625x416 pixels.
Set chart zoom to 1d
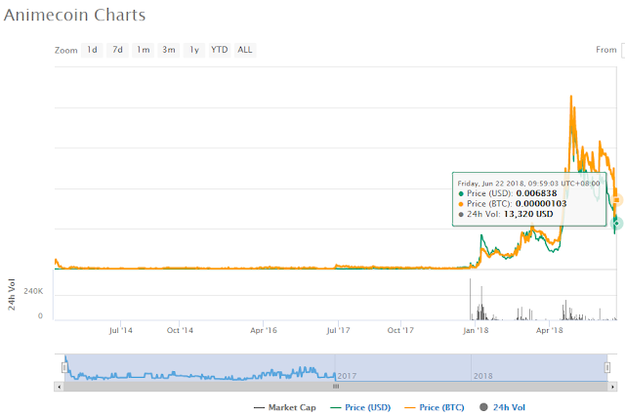point(92,50)
